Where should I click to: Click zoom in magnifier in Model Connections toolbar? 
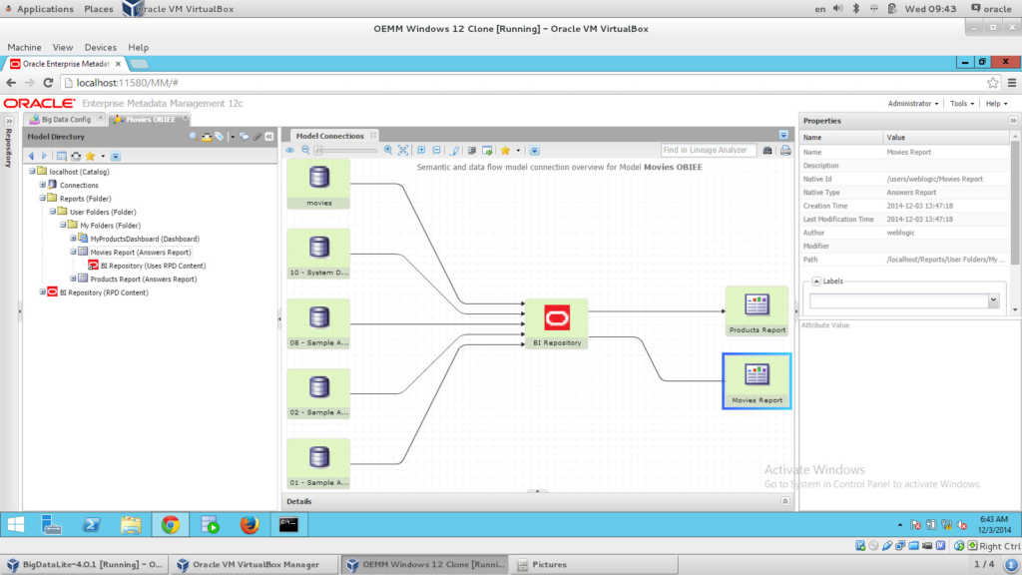(388, 150)
